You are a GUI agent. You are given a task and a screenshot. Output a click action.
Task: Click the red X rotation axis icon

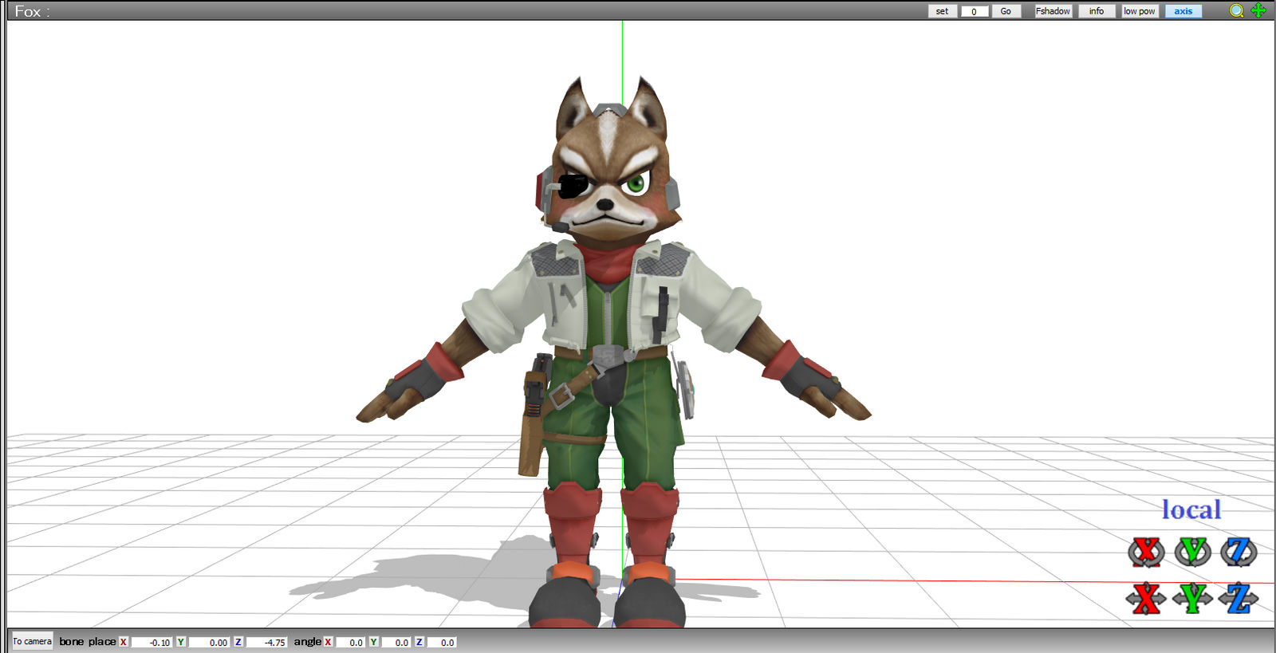(1146, 552)
